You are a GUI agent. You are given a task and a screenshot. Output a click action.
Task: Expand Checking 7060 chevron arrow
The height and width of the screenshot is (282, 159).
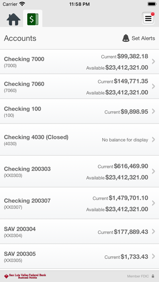153,86
